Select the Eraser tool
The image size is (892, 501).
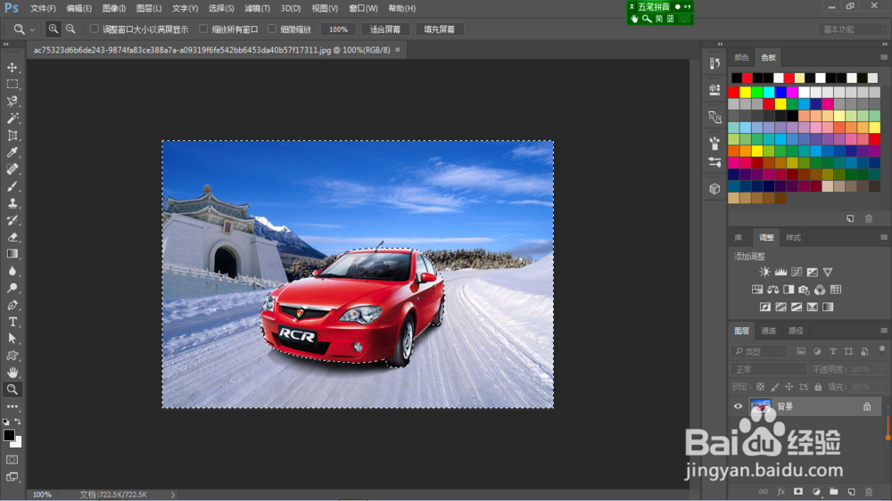click(x=12, y=237)
